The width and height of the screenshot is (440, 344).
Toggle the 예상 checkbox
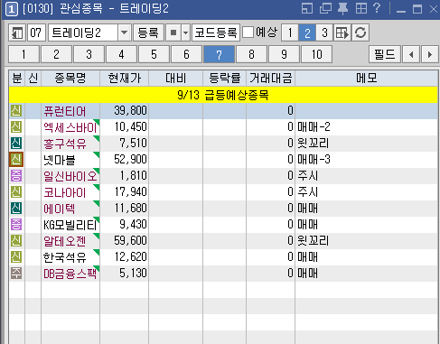click(248, 33)
